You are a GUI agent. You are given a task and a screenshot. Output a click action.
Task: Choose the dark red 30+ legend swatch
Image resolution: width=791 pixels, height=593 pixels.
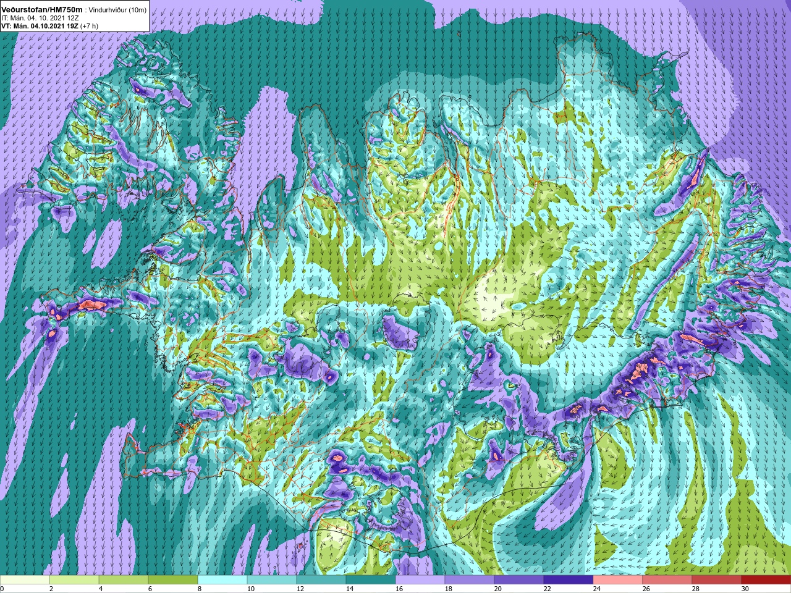point(766,580)
